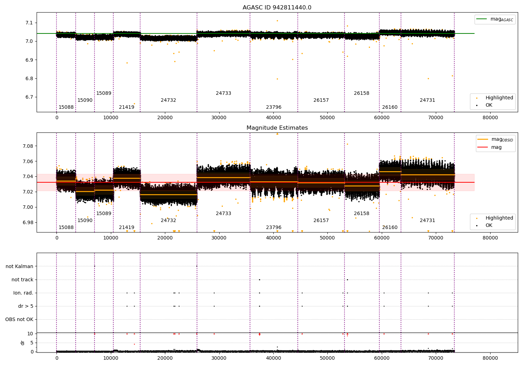Click the 'dr' axis label
The image size is (523, 366).
tap(23, 343)
